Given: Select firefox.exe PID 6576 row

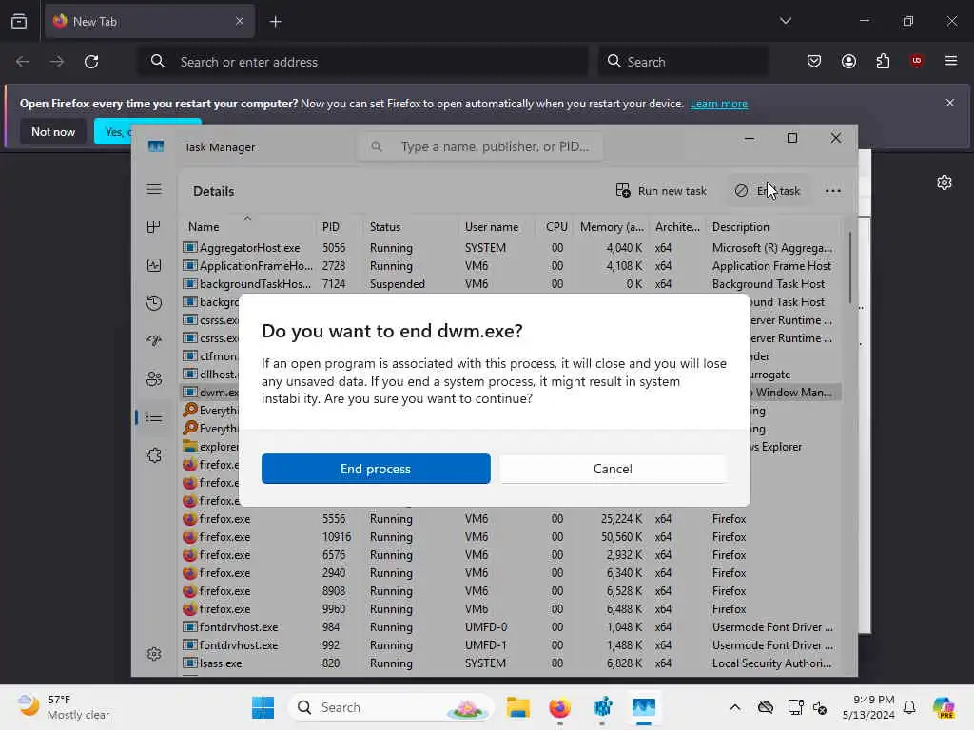Looking at the screenshot, I should coord(511,554).
